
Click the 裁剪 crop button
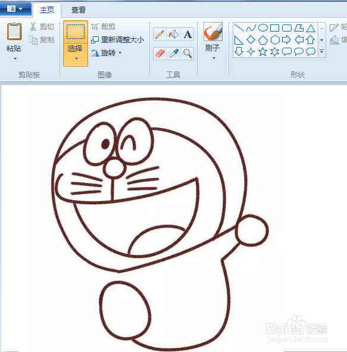[104, 27]
